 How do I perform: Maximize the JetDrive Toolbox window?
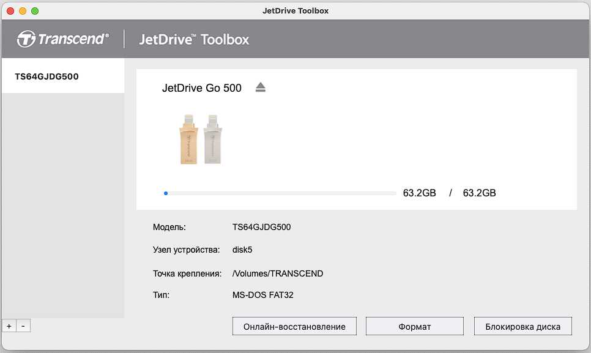point(35,11)
